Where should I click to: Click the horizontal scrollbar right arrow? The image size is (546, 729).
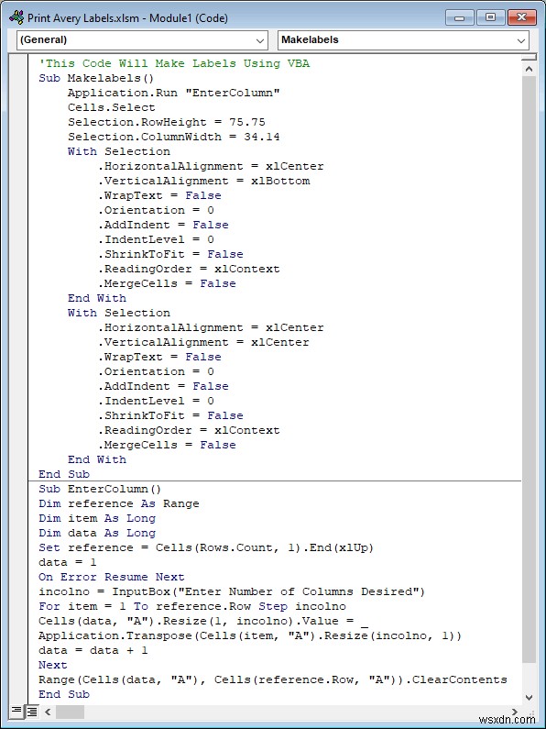(x=515, y=712)
